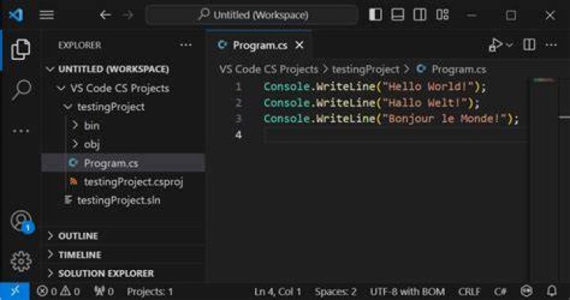This screenshot has height=300, width=570.
Task: Show additional views ellipsis in activity bar
Action: coord(21,131)
